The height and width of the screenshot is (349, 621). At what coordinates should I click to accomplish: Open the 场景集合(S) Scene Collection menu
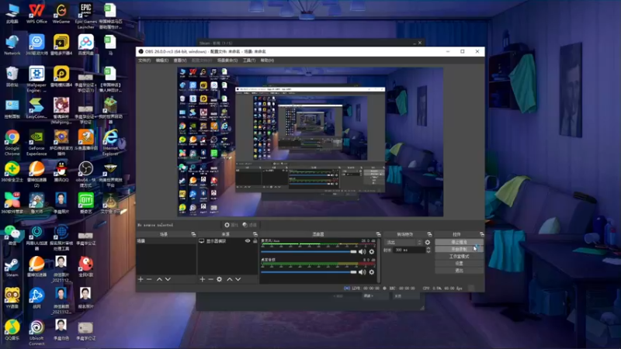[227, 60]
